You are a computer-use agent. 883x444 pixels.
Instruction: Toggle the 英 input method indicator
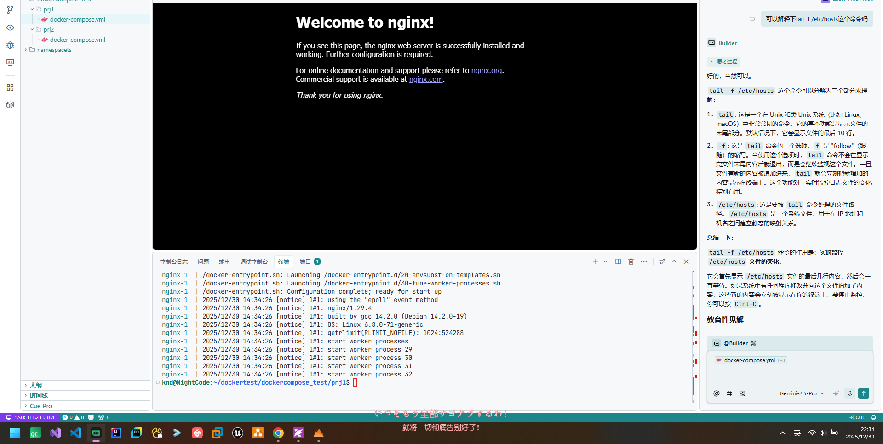click(x=797, y=433)
